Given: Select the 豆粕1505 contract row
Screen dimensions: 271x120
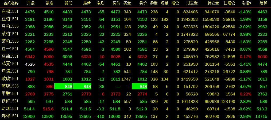Looking at the screenshot, I should tap(135, 27).
